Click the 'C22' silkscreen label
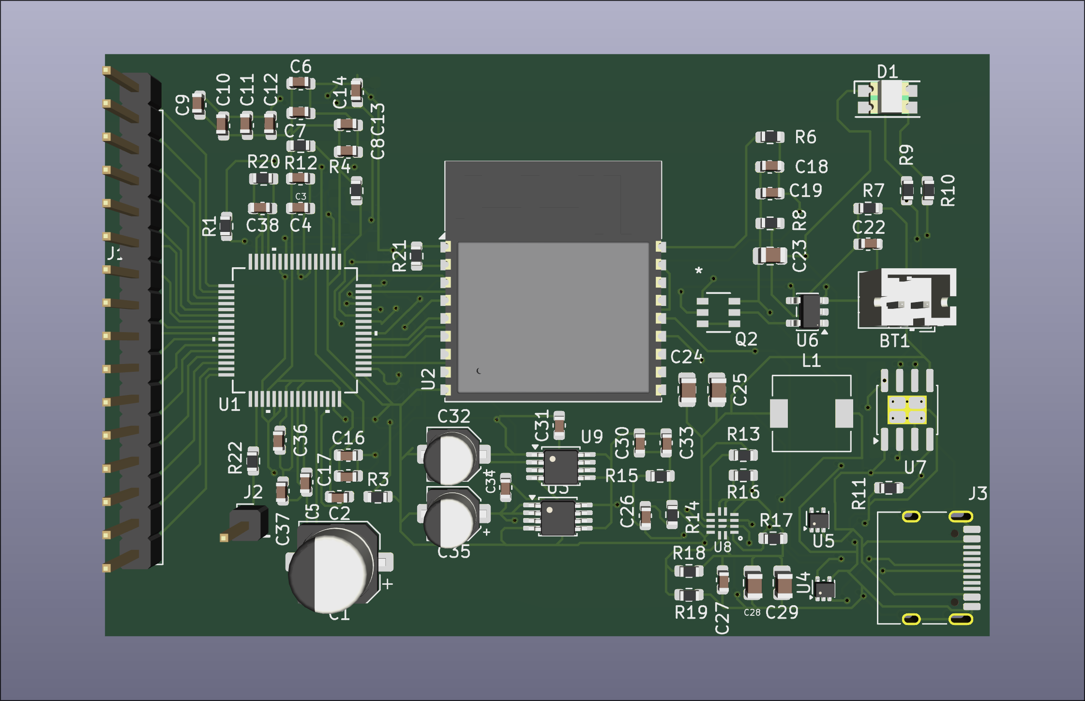Viewport: 1085px width, 701px height. [869, 227]
